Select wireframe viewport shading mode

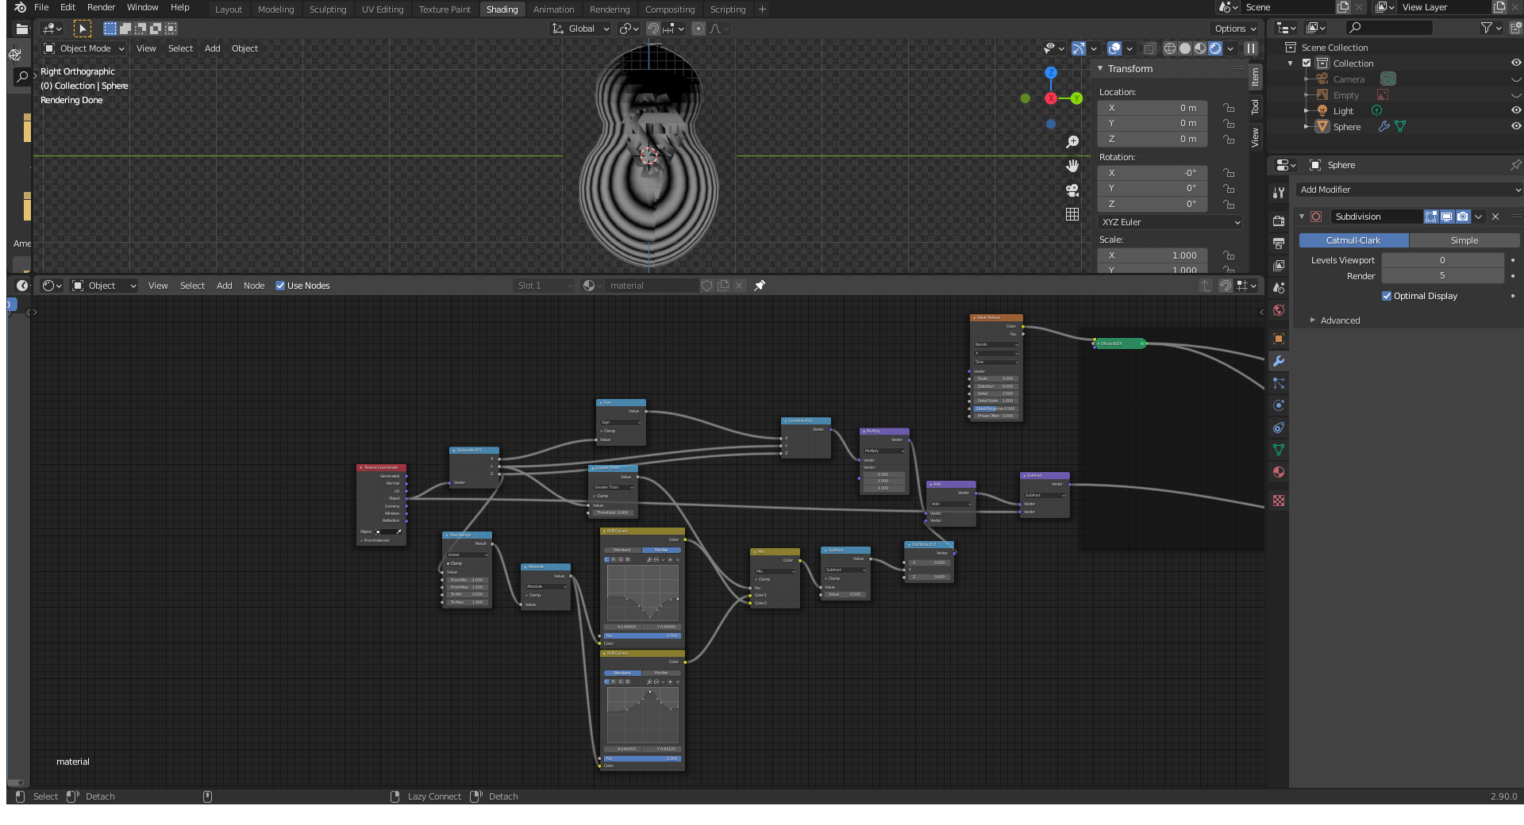tap(1170, 48)
